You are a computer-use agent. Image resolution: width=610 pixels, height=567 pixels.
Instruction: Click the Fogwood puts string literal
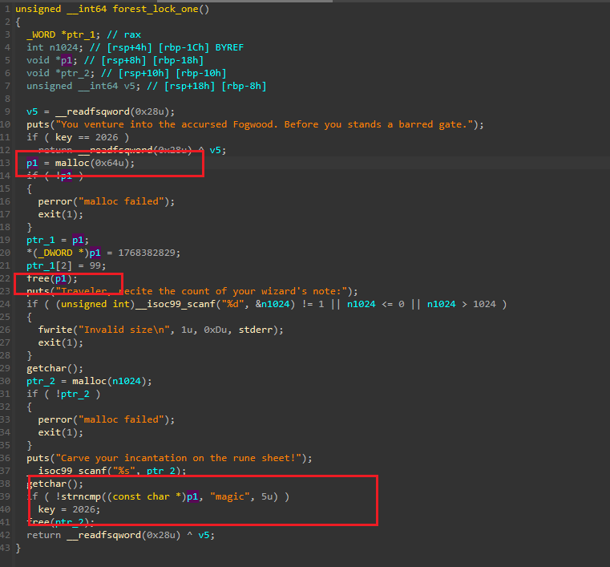(x=266, y=124)
